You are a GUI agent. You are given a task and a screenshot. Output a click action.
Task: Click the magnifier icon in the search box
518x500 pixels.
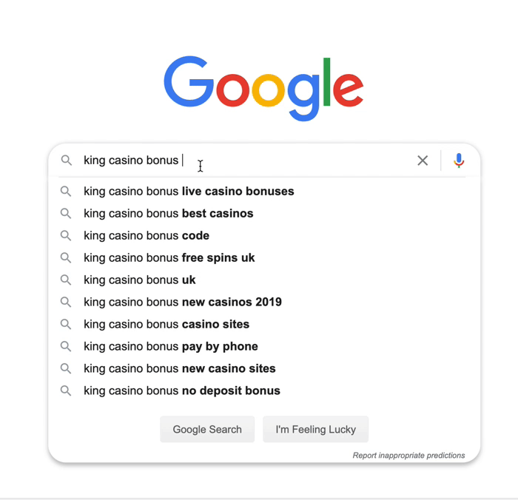[x=67, y=161]
